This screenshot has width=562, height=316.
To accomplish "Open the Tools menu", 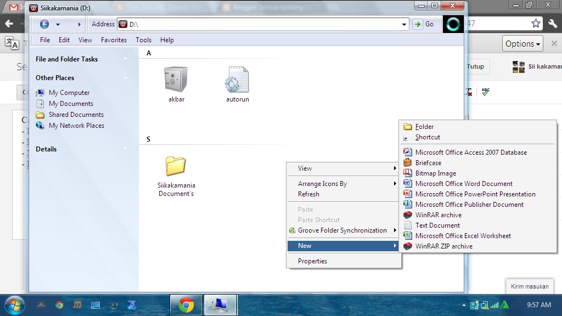I will point(143,39).
